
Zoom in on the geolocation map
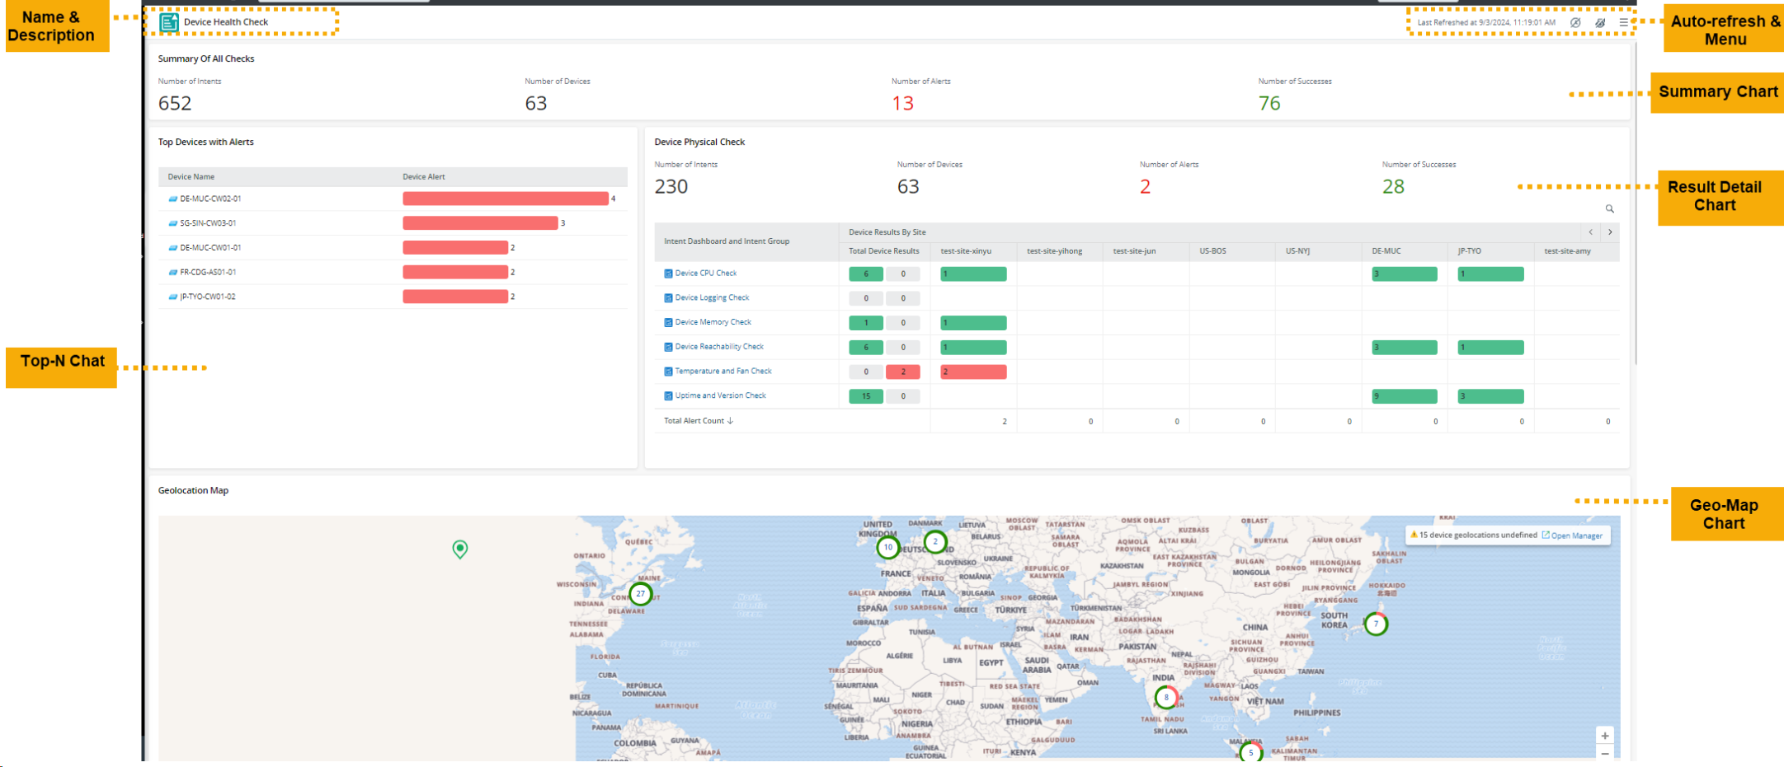pyautogui.click(x=1604, y=736)
